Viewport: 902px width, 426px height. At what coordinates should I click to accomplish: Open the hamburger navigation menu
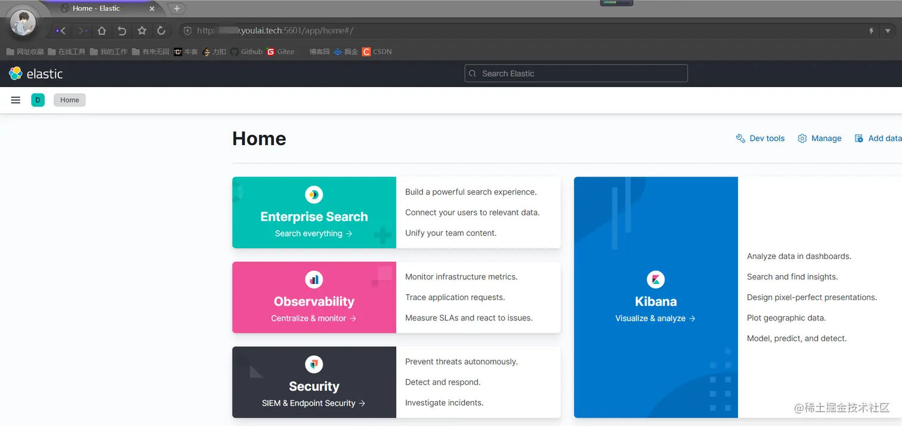tap(16, 100)
